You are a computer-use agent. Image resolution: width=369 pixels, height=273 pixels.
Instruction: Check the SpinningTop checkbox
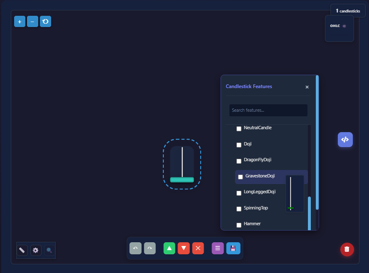(x=239, y=209)
